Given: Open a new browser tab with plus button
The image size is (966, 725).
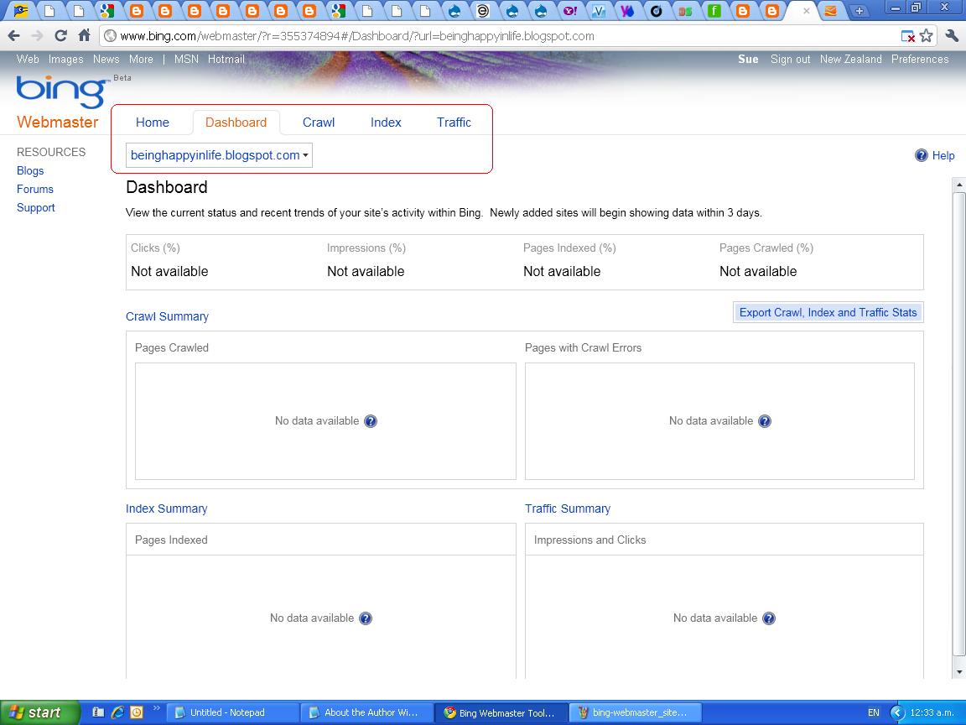Looking at the screenshot, I should point(859,11).
